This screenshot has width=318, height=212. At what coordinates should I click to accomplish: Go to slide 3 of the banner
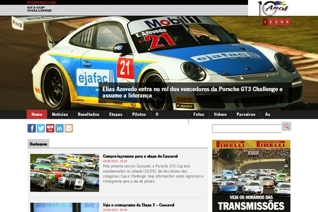coord(276,22)
